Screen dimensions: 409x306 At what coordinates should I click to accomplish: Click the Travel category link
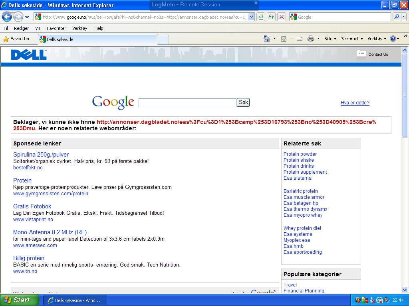pyautogui.click(x=290, y=284)
